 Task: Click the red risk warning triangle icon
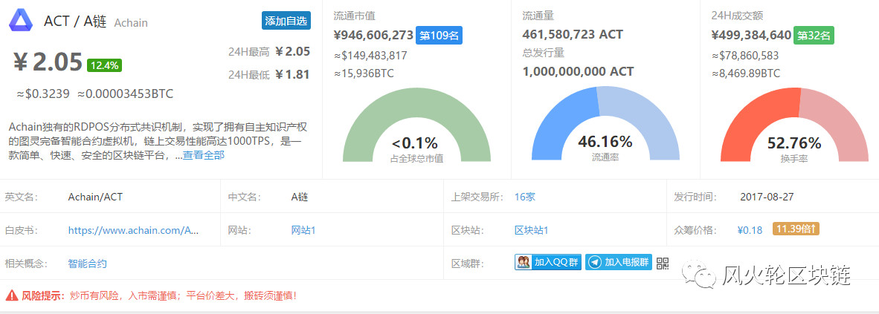pyautogui.click(x=11, y=295)
